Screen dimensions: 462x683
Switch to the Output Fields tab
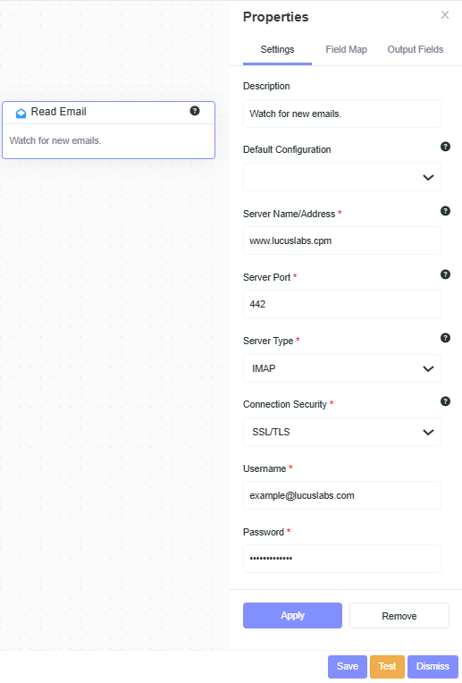tap(416, 49)
